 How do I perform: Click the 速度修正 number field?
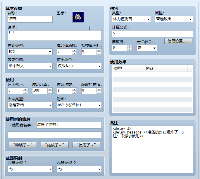(15, 91)
